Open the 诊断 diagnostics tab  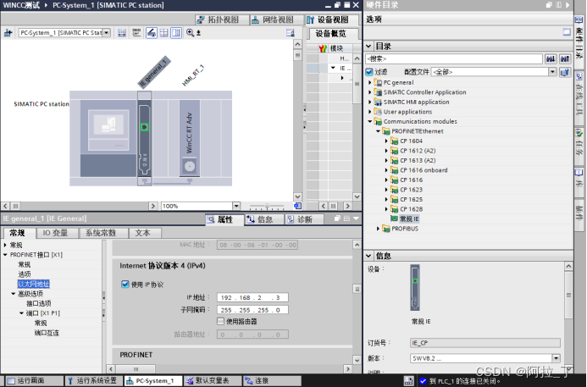click(303, 219)
